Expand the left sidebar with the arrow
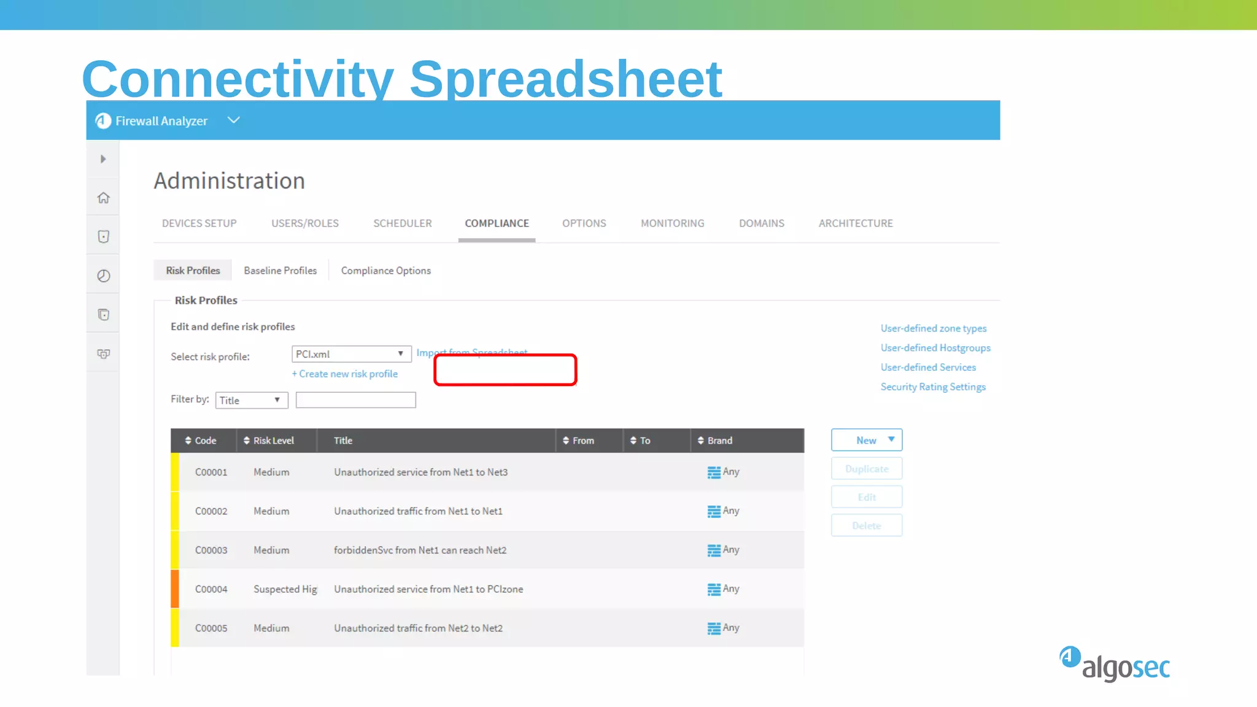 point(103,159)
